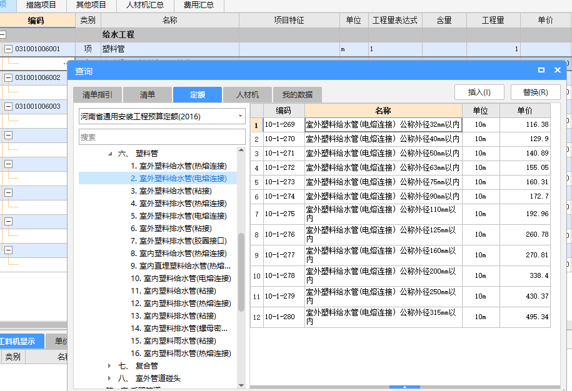Switch to the 清单指引 tab
Screen dimensions: 572x391
98,95
